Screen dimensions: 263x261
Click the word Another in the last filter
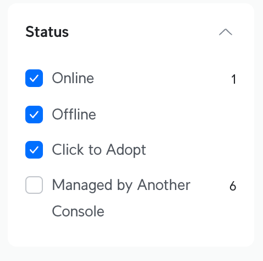[164, 185]
